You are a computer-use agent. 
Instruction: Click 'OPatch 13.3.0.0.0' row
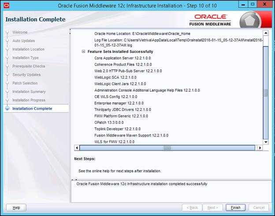point(109,122)
